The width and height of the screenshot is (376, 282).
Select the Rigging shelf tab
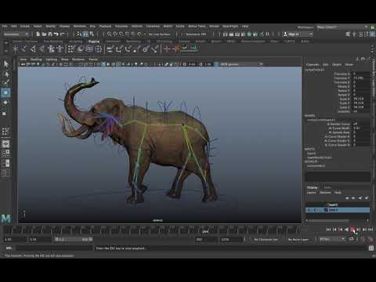(x=93, y=42)
